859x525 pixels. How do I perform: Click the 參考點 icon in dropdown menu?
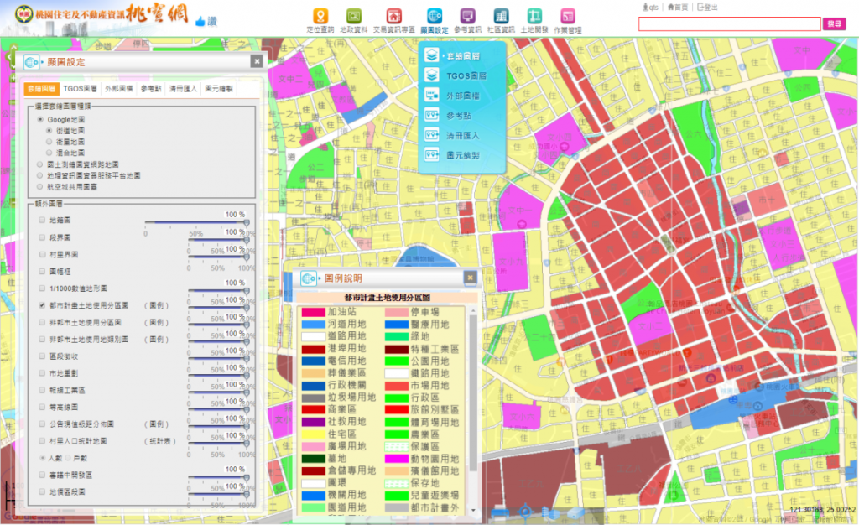pyautogui.click(x=432, y=115)
